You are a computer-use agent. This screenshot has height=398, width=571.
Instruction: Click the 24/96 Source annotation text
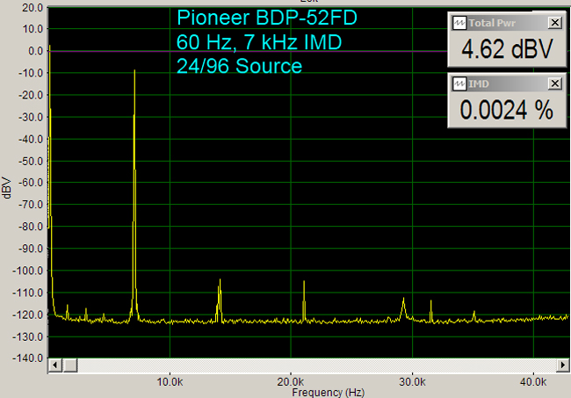239,66
